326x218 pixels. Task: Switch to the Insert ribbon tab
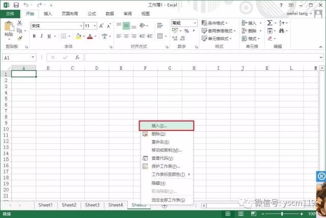47,14
